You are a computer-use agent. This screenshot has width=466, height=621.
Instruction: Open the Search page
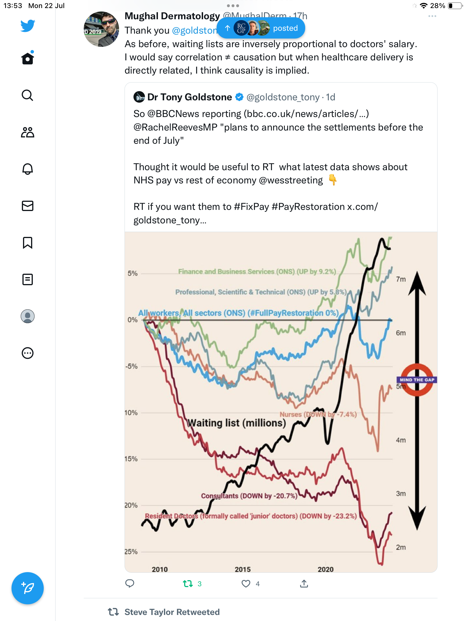point(28,95)
